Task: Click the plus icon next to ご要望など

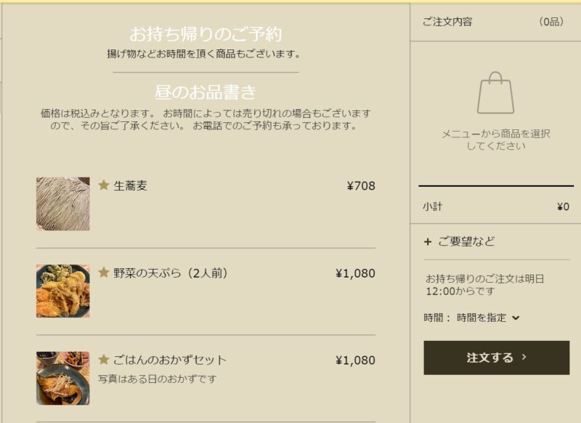Action: tap(428, 242)
